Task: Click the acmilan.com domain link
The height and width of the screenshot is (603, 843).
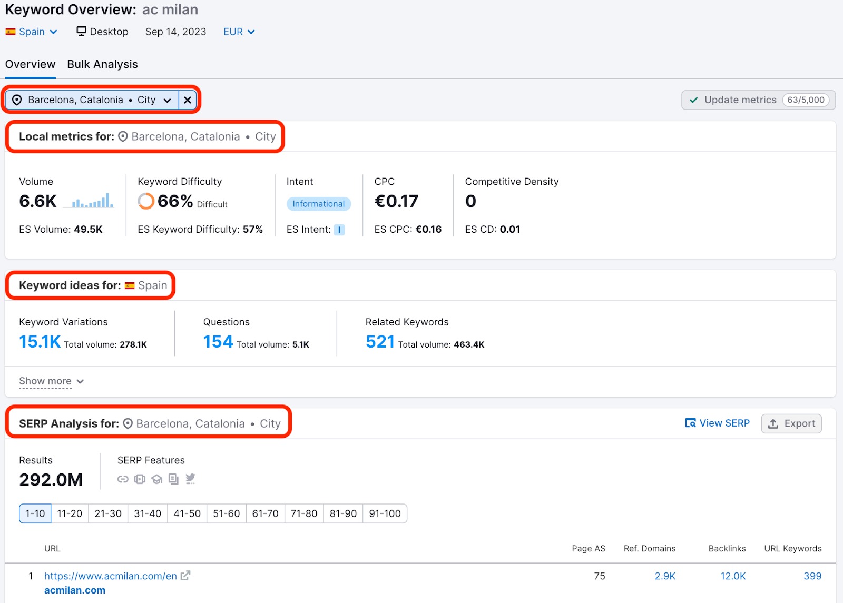Action: [75, 590]
